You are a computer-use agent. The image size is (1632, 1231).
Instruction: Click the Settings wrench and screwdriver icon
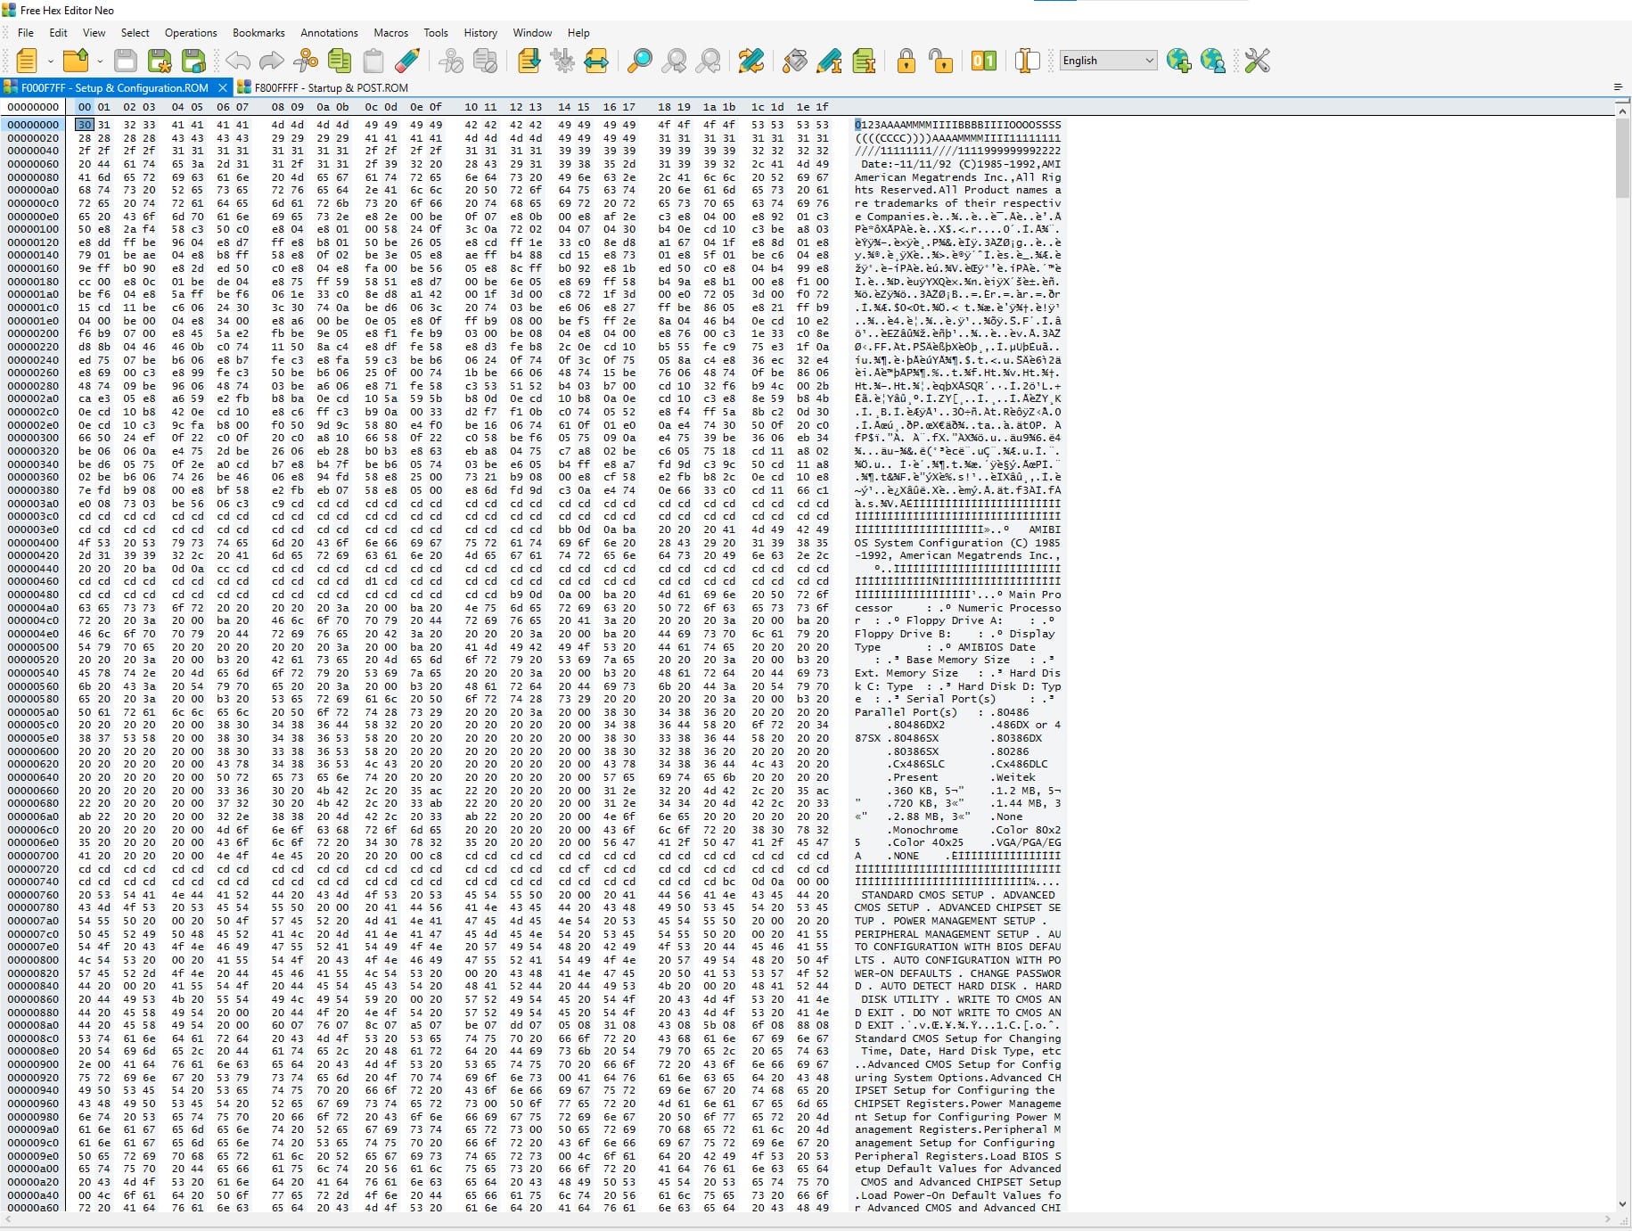pyautogui.click(x=1257, y=61)
